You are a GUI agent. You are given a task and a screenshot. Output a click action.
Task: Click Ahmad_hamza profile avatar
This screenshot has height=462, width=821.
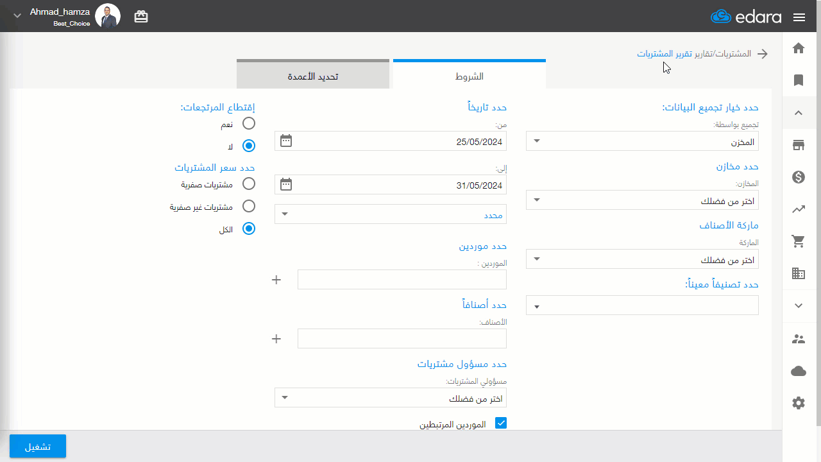(x=108, y=16)
